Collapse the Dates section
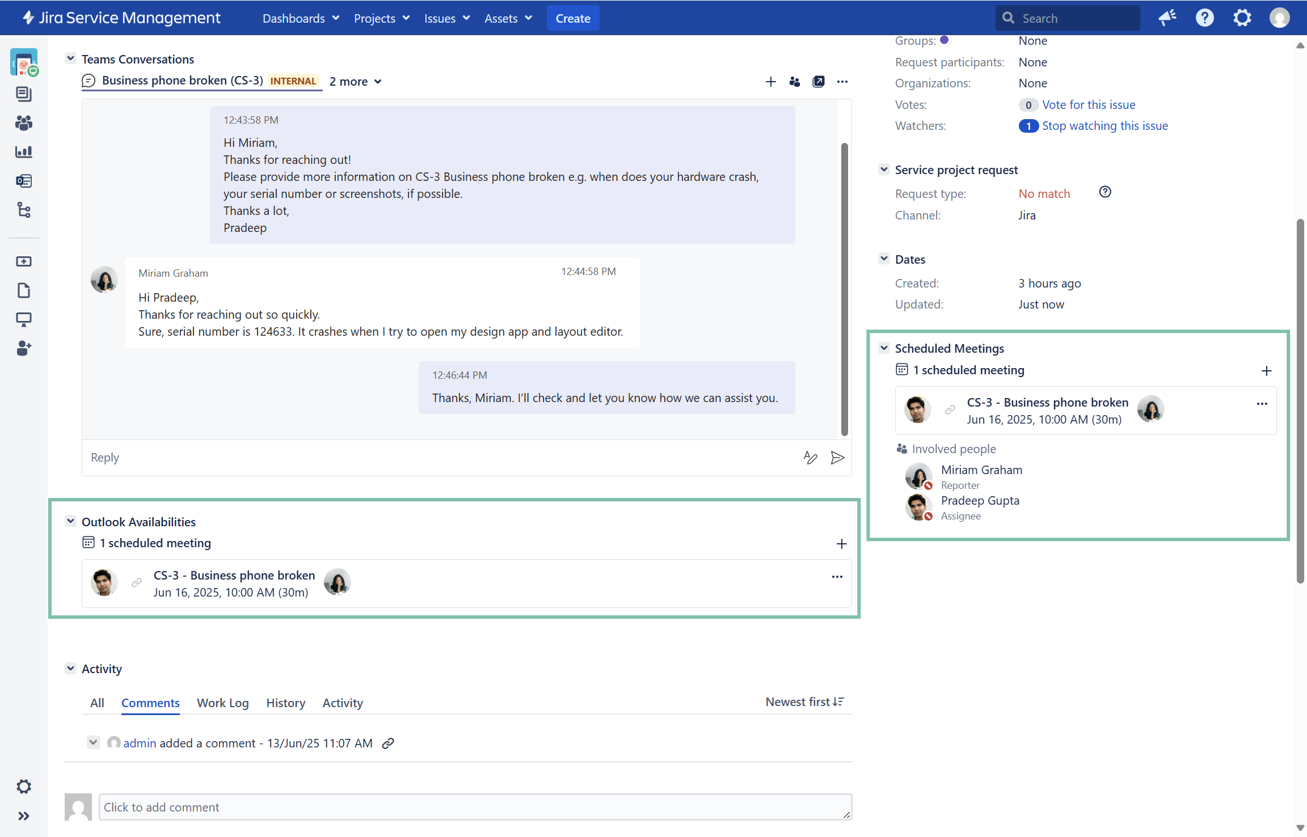 (884, 259)
